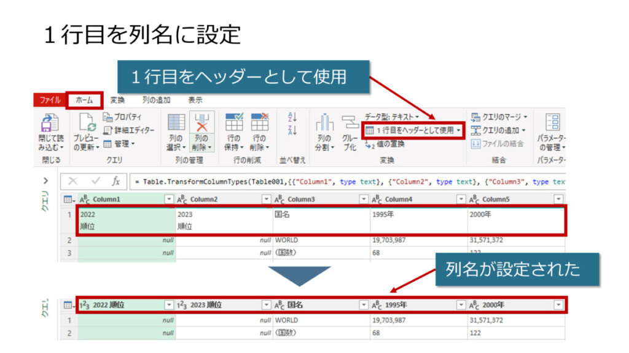Click the 列の削除 (Remove Columns) icon

click(x=201, y=123)
